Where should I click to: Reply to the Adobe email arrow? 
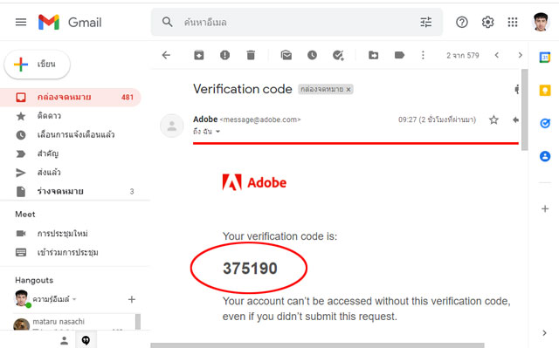(515, 119)
